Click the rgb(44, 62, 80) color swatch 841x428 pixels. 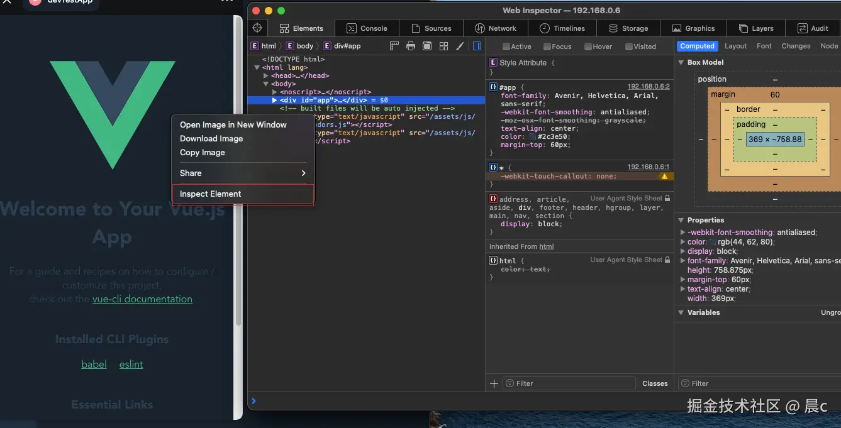(x=713, y=242)
